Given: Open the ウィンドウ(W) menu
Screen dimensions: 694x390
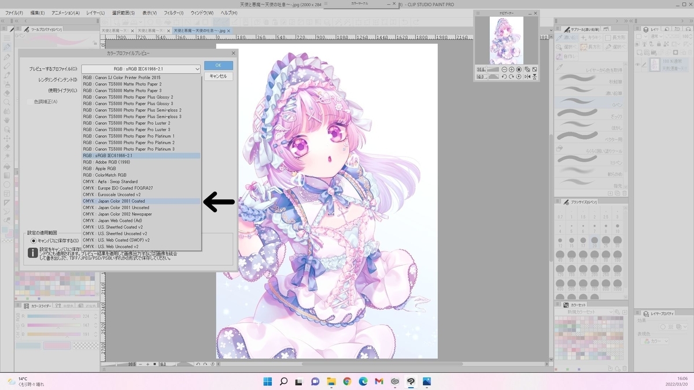Looking at the screenshot, I should point(202,13).
